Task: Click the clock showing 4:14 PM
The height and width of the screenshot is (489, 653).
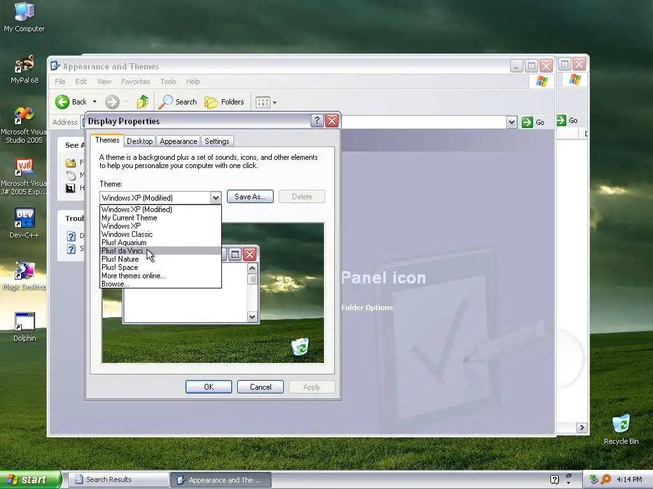Action: [629, 479]
